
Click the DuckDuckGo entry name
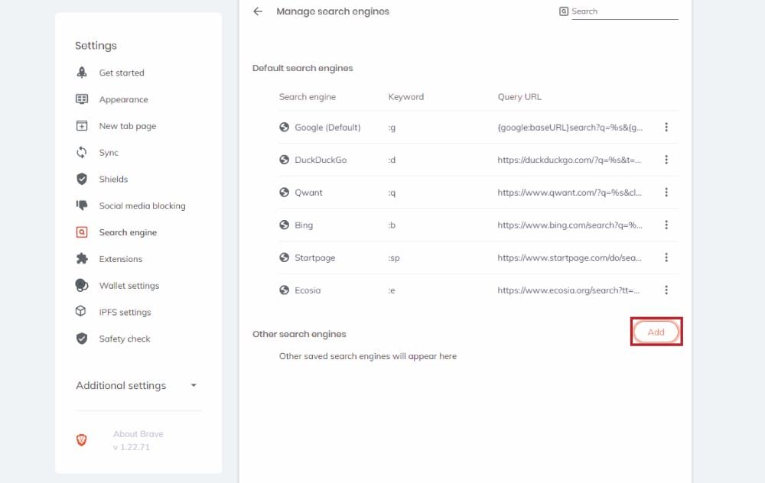[321, 160]
